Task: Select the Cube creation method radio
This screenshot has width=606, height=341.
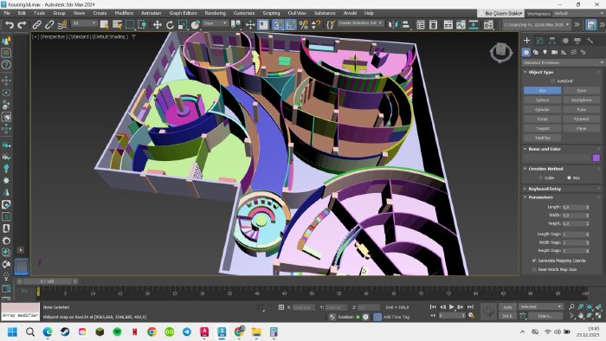Action: click(540, 178)
